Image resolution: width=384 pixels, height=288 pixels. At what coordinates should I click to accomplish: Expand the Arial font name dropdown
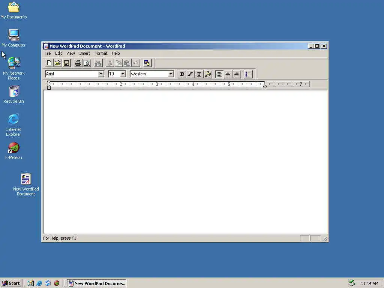101,74
